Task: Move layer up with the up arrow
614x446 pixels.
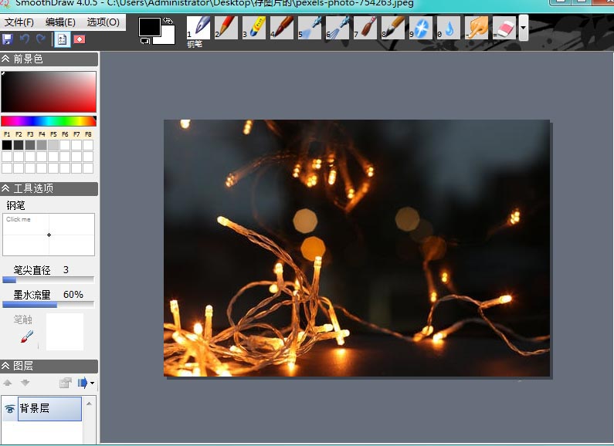Action: pos(8,383)
